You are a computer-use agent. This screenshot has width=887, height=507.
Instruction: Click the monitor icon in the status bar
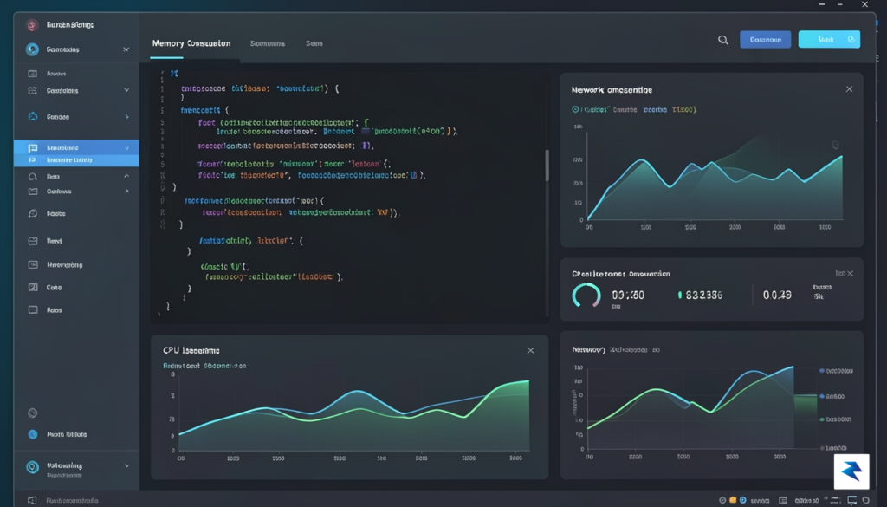(852, 500)
